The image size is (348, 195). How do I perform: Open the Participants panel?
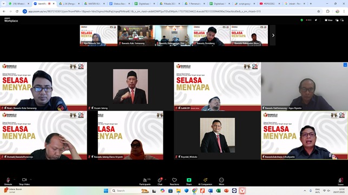click(145, 181)
